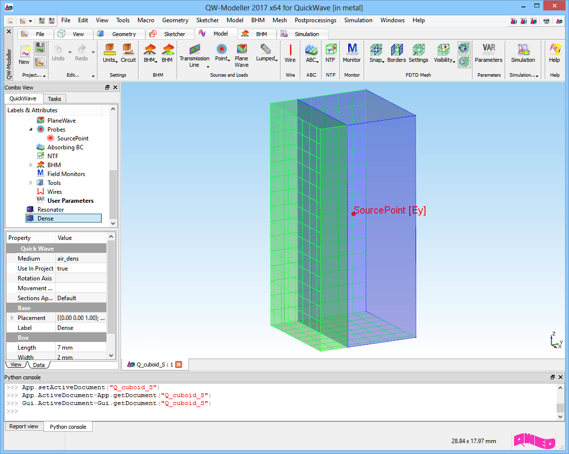Select the Resonator object in tree
This screenshot has width=569, height=454.
pos(50,210)
